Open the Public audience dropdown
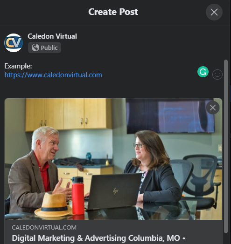The height and width of the screenshot is (244, 231). click(x=44, y=47)
